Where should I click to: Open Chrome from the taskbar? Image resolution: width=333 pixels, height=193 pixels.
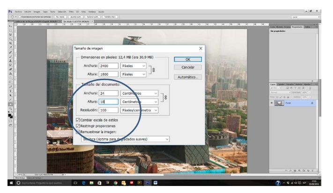116,183
